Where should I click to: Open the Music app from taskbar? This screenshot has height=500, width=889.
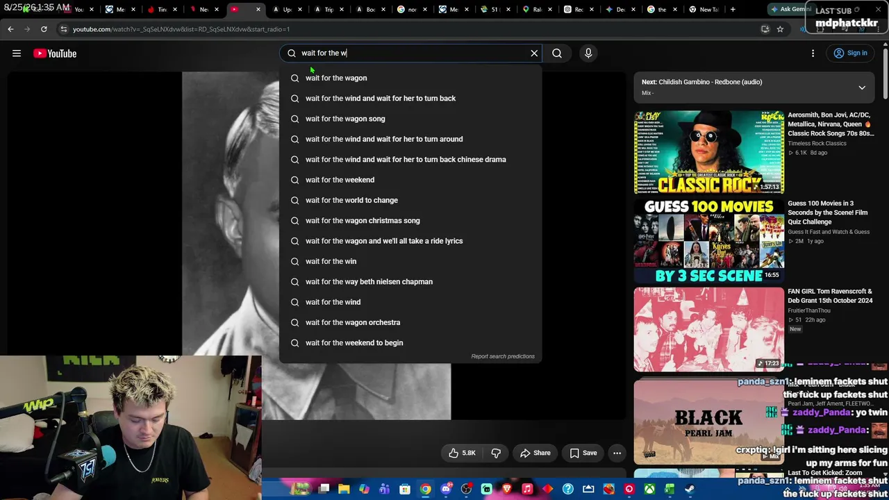[527, 489]
